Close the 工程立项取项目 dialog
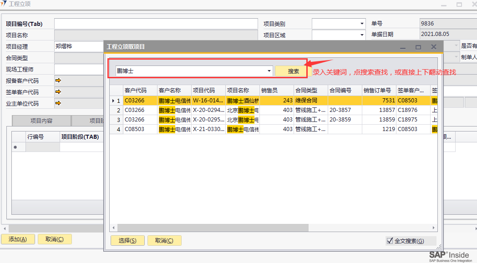The image size is (477, 263). [x=434, y=47]
